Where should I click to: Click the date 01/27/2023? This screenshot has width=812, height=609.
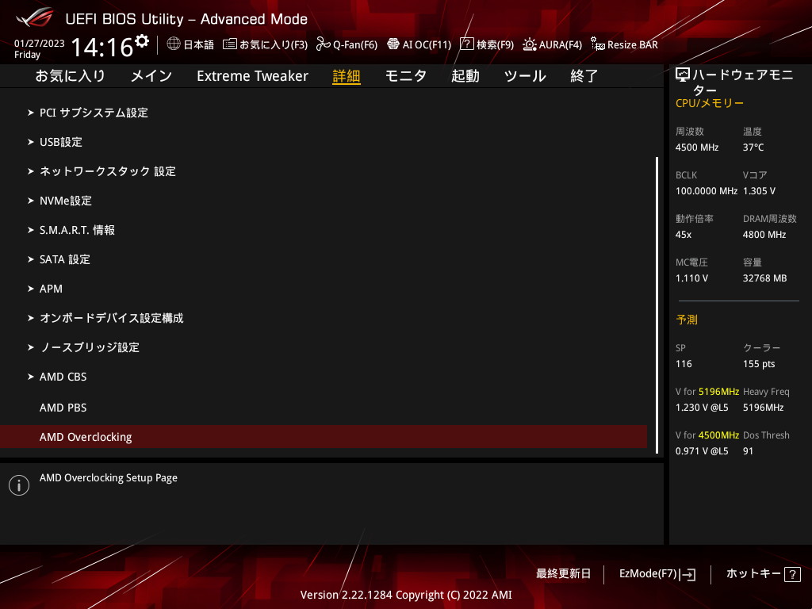pyautogui.click(x=40, y=44)
